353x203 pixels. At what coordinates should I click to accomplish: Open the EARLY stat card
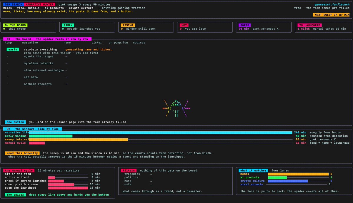(87, 27)
